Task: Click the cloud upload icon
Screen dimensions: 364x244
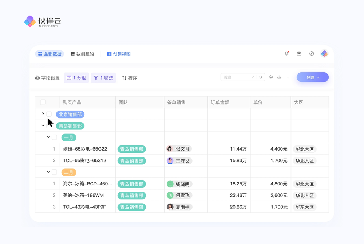Action: (x=271, y=77)
